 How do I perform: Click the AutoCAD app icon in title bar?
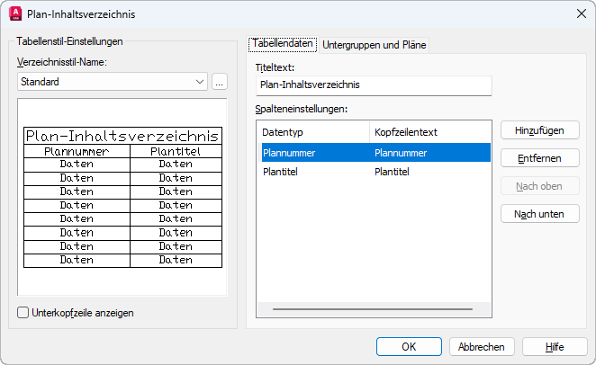[x=15, y=13]
